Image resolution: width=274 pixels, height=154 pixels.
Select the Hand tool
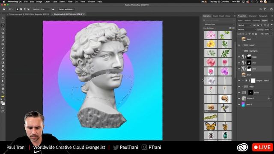(x=3, y=89)
